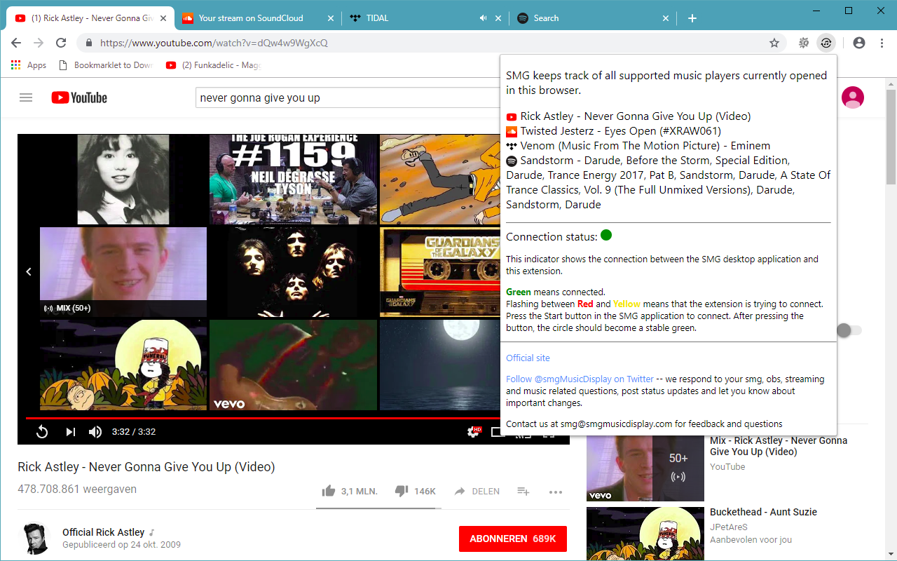This screenshot has height=561, width=897.
Task: Share the video via DELEN
Action: (477, 491)
